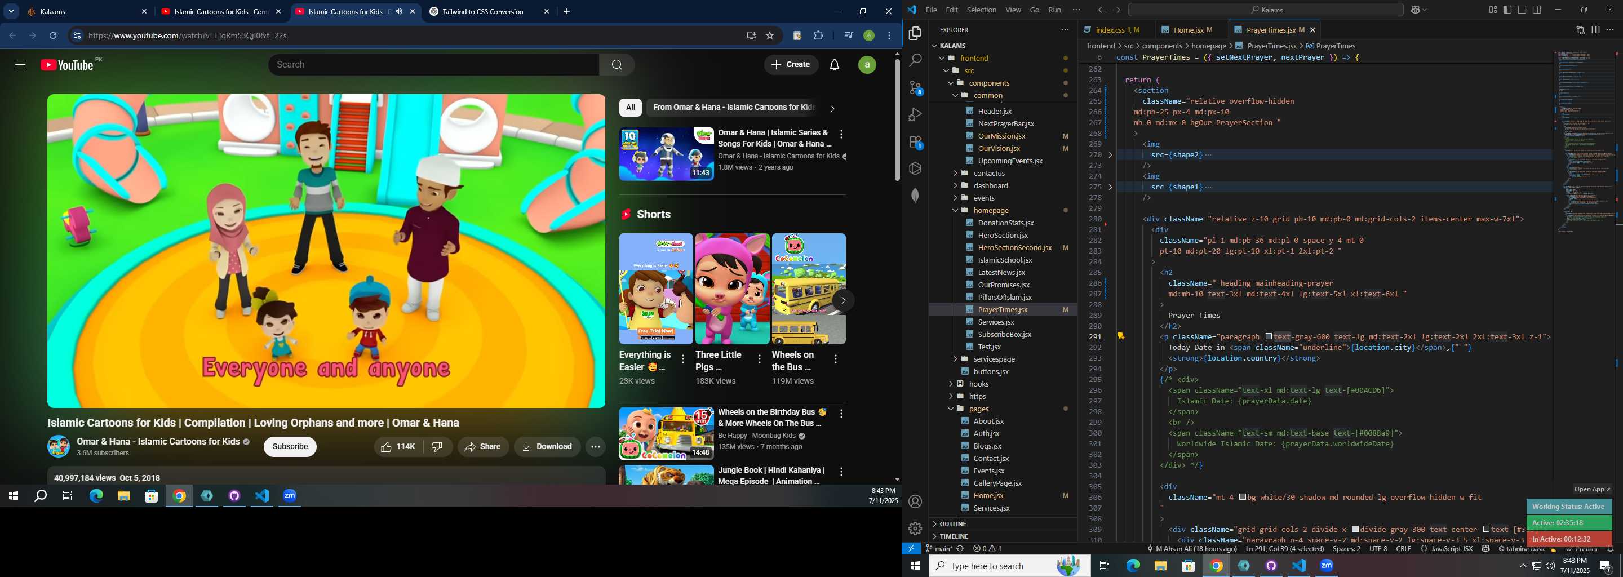The width and height of the screenshot is (1623, 577).
Task: Open the Extensions view in VS Code activity bar
Action: tap(915, 142)
